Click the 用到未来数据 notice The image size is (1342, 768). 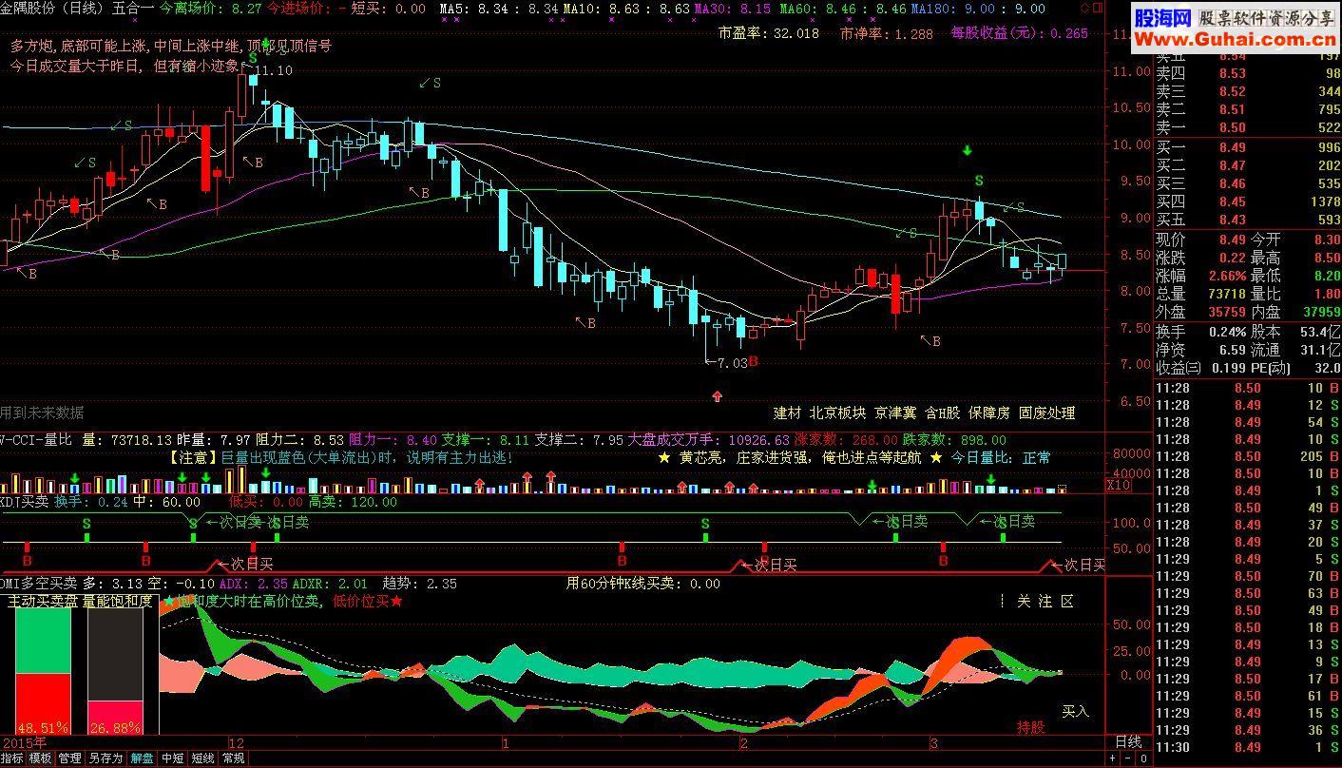pyautogui.click(x=42, y=413)
